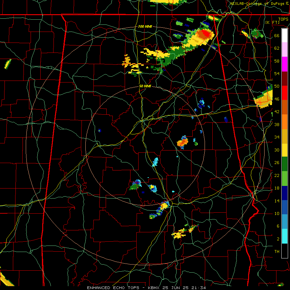
Task: Click the 18 legend value
Action: (x=277, y=188)
